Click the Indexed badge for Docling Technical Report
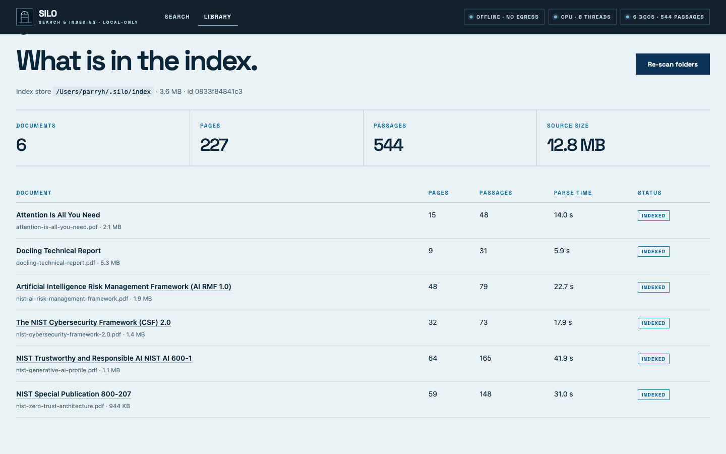Screen dimensions: 726x454 [x=653, y=251]
